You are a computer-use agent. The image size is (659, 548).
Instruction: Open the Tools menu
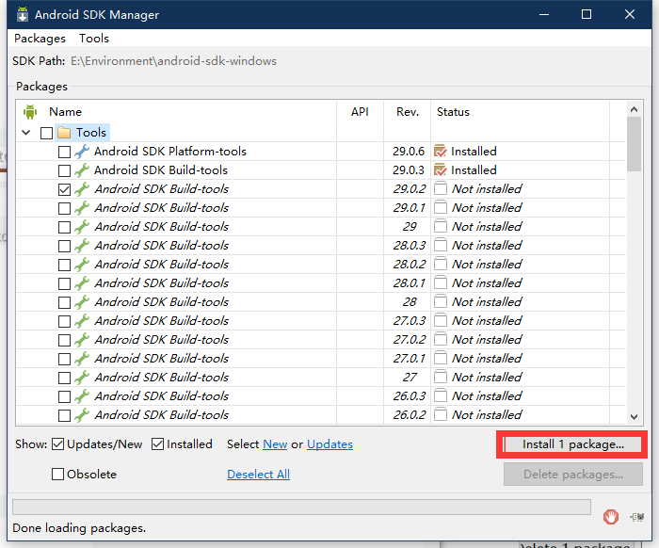tap(94, 39)
